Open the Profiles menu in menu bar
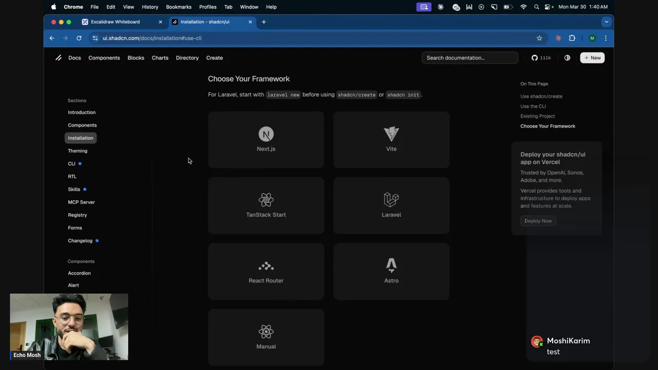This screenshot has height=370, width=658. 208,7
